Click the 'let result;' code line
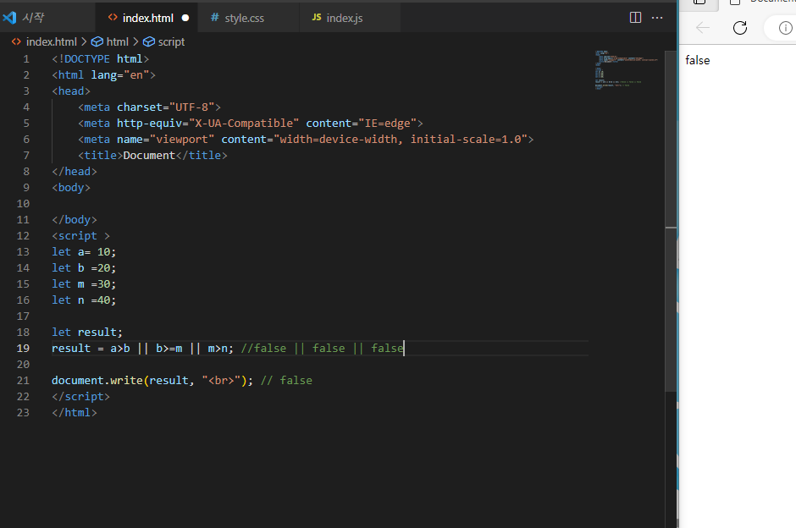796x528 pixels. (87, 333)
